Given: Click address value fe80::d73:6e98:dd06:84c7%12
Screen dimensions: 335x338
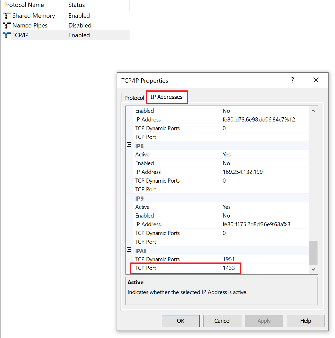Looking at the screenshot, I should [x=259, y=119].
